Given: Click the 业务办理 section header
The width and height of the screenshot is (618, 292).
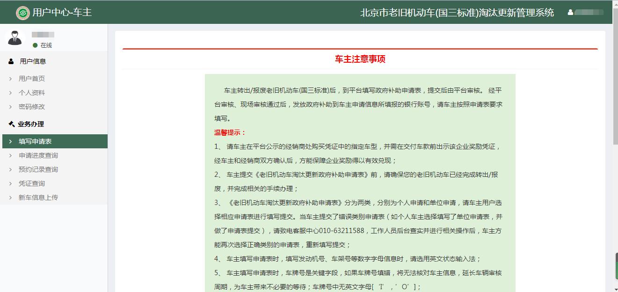Looking at the screenshot, I should 30,124.
